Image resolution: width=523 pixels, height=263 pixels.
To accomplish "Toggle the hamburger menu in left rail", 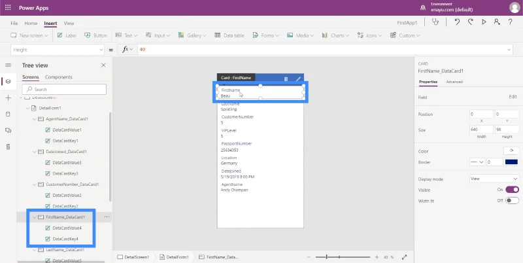I will tap(8, 65).
